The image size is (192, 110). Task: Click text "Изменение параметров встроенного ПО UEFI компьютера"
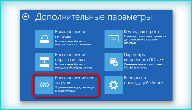click(x=145, y=66)
